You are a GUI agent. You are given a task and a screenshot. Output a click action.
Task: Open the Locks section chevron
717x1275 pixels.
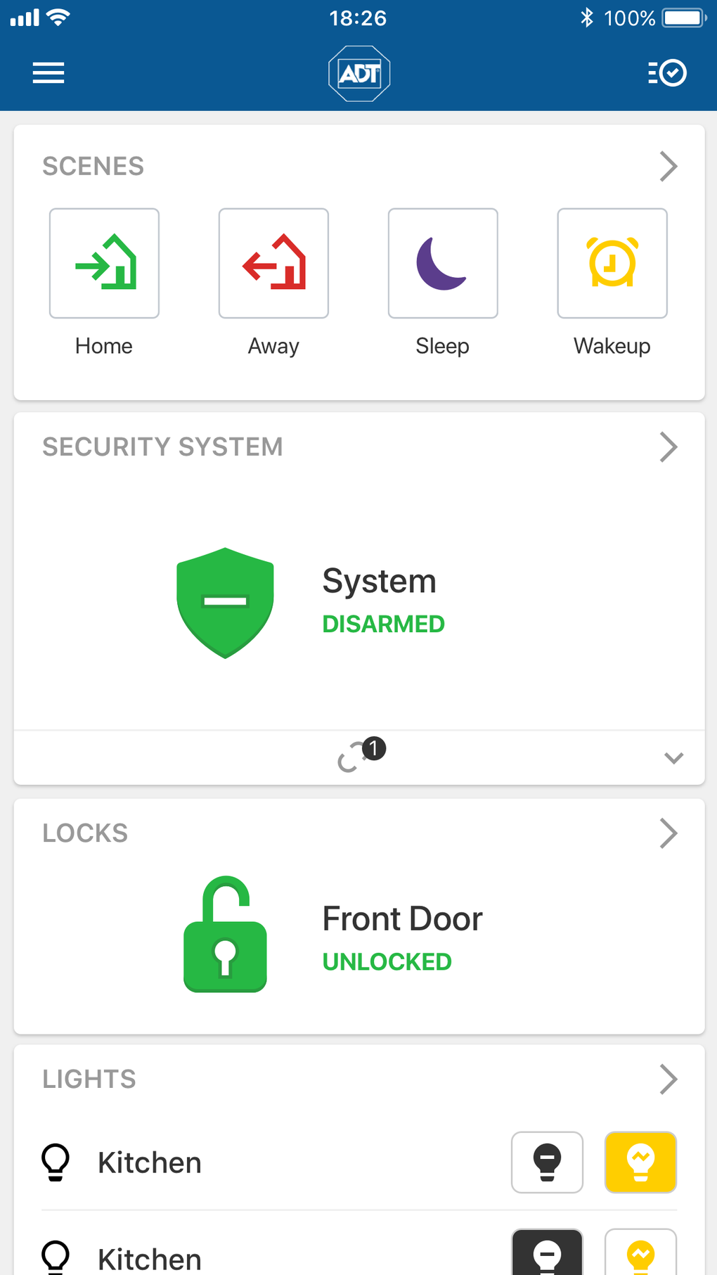[x=668, y=833]
